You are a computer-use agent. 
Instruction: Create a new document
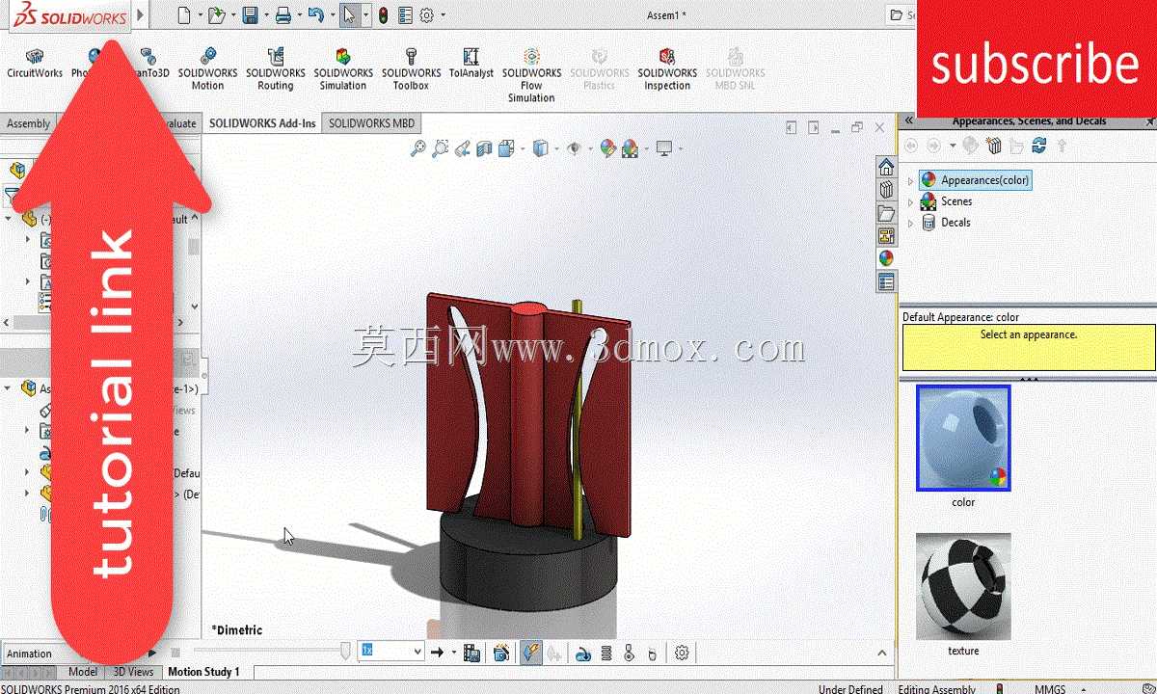(x=186, y=15)
